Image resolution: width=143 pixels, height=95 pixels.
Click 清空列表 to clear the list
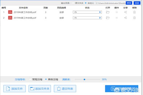(x=65, y=89)
